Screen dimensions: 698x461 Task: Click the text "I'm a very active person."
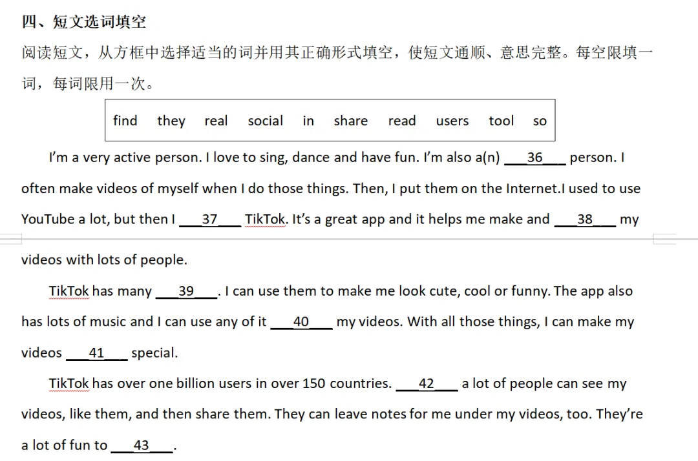[x=125, y=158]
